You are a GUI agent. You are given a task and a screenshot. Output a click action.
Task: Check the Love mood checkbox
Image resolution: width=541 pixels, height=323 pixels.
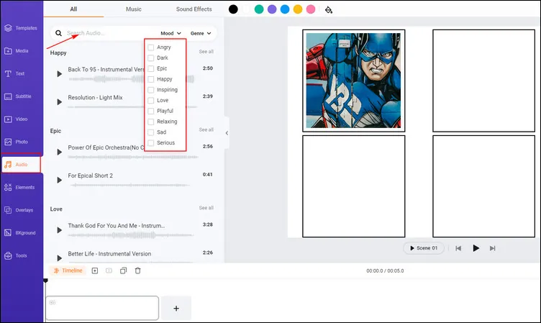click(151, 101)
